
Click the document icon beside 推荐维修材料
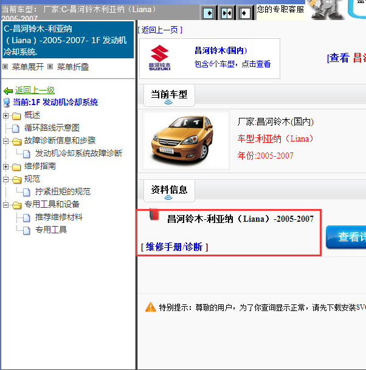pos(26,218)
